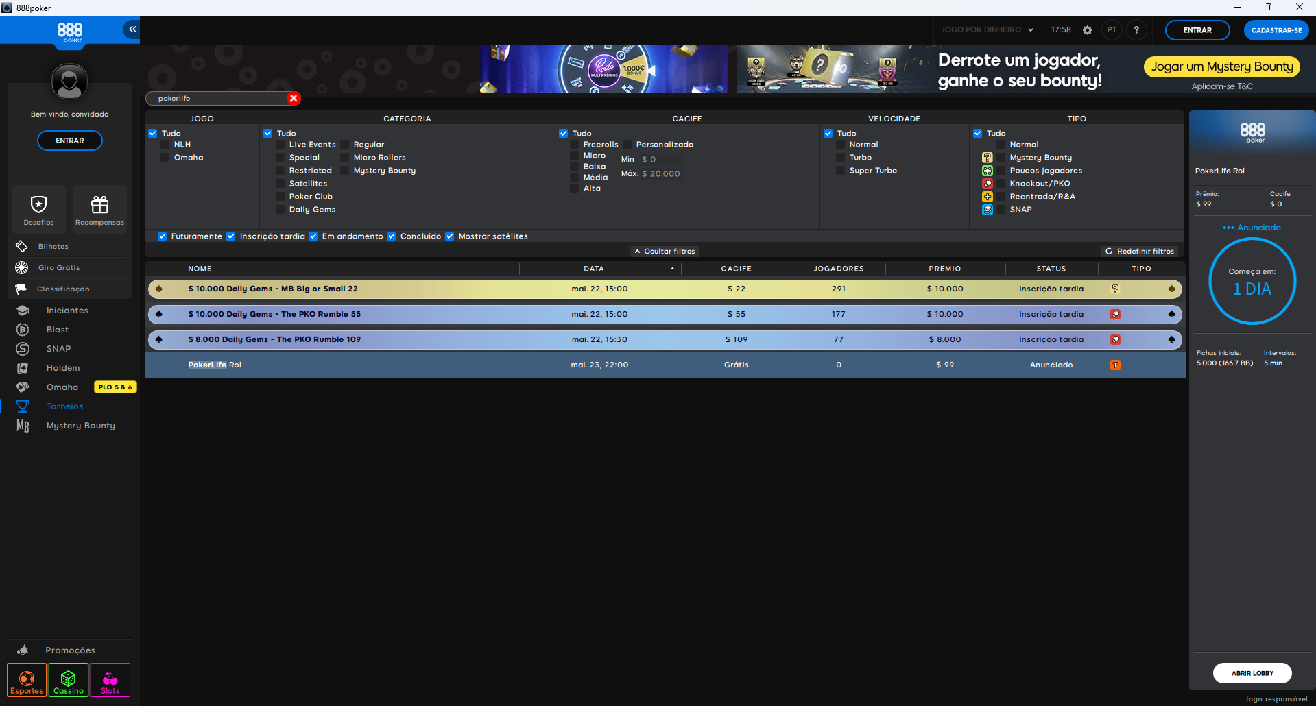Viewport: 1316px width, 706px height.
Task: Open Blast game icon in sidebar
Action: [x=23, y=330]
